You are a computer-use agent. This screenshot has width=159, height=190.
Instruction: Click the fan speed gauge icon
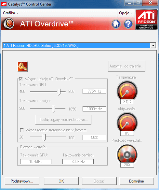click(127, 154)
